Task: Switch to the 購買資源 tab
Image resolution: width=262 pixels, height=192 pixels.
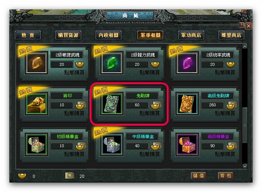Action: pos(68,35)
